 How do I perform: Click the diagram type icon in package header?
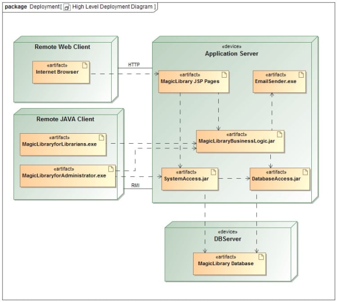[x=67, y=7]
